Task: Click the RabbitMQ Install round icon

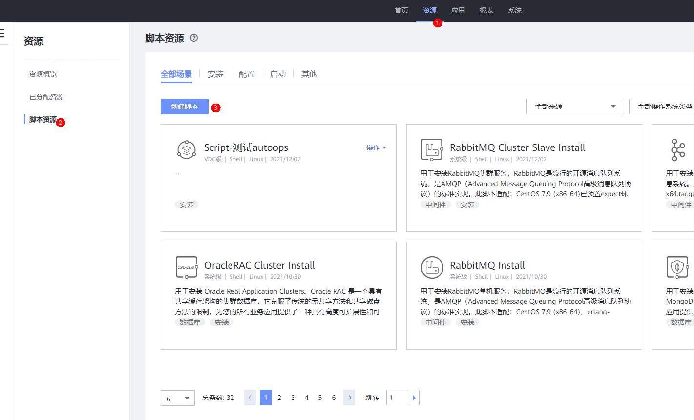Action: (432, 267)
